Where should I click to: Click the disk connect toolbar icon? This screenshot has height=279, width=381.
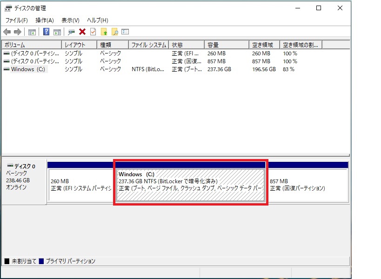[71, 32]
